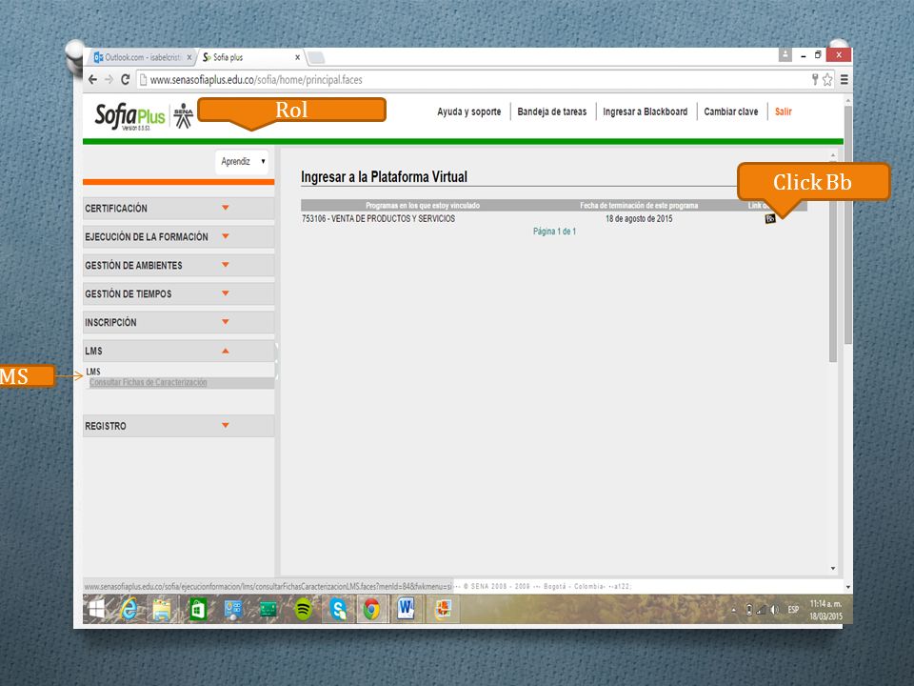Close the Outlook.com tab
This screenshot has height=686, width=914.
[189, 58]
